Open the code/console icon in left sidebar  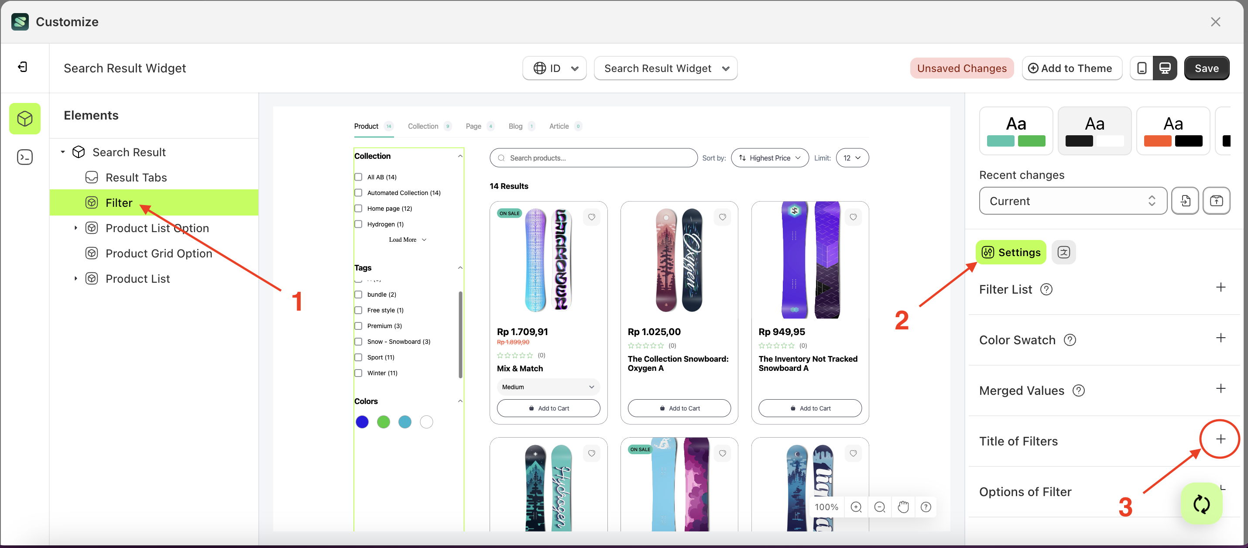25,157
